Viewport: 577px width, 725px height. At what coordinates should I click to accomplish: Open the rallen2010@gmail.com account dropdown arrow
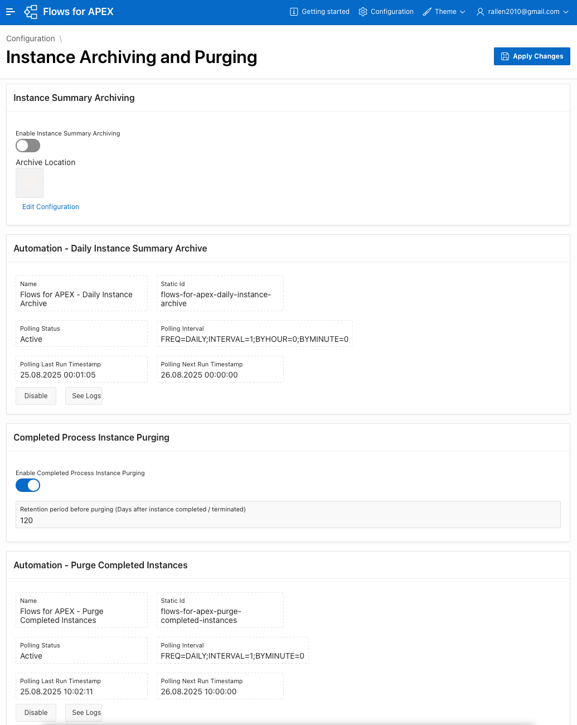[566, 12]
